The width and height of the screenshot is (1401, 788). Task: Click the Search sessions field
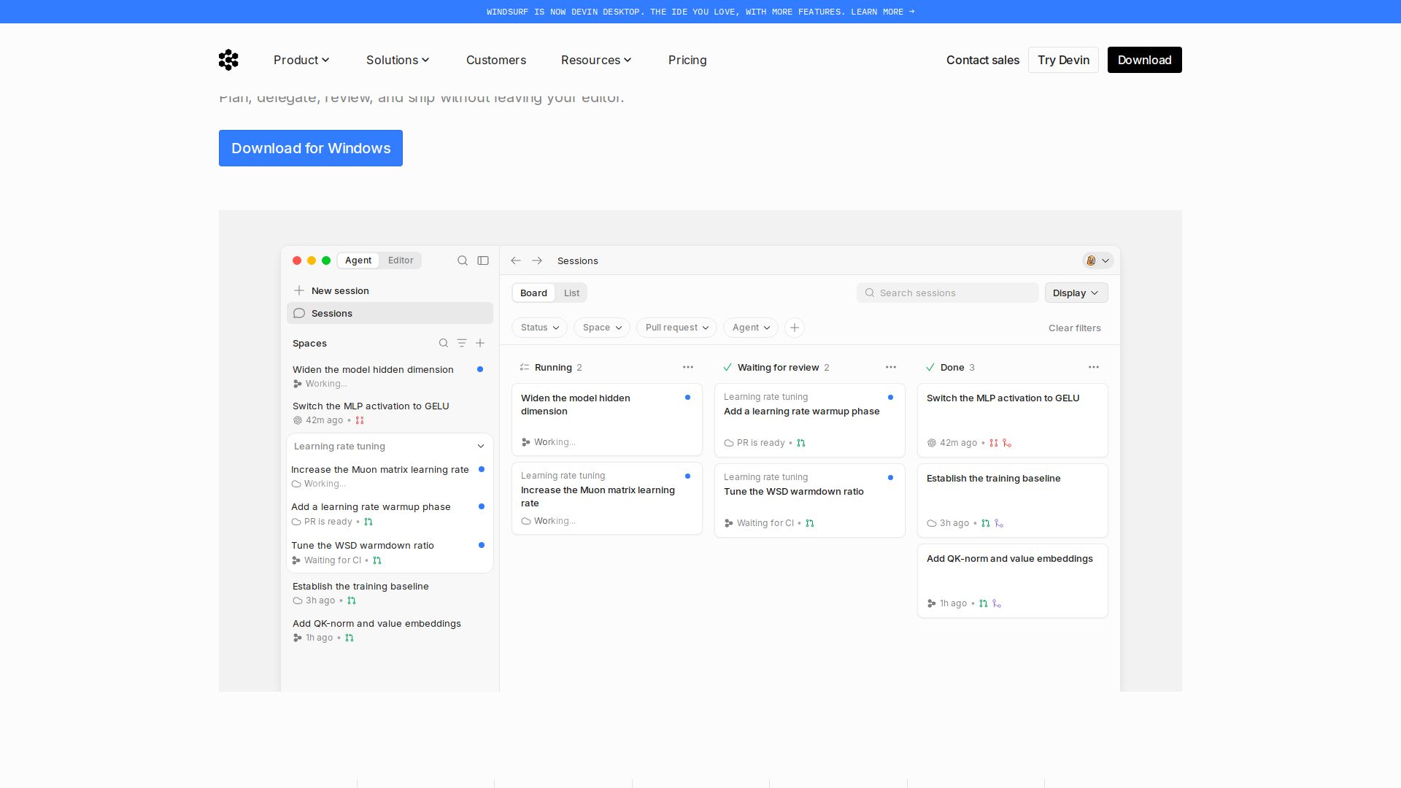coord(947,293)
